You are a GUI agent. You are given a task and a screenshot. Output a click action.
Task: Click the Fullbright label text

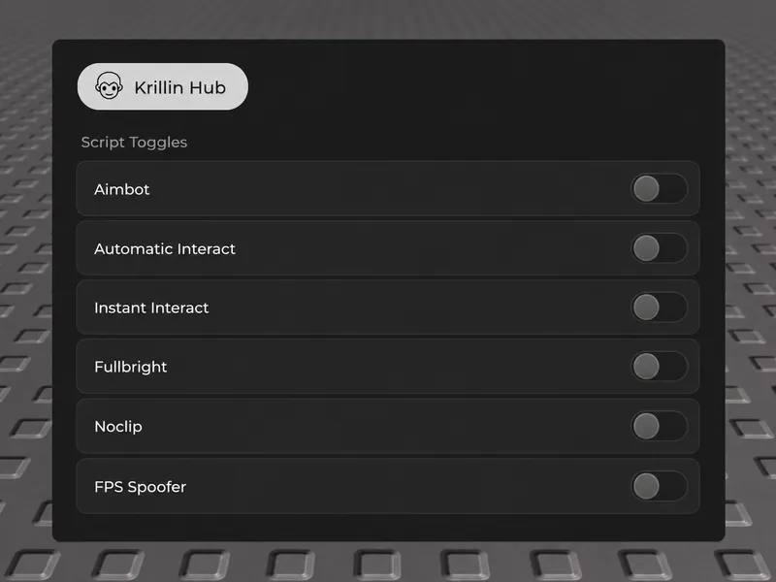131,367
